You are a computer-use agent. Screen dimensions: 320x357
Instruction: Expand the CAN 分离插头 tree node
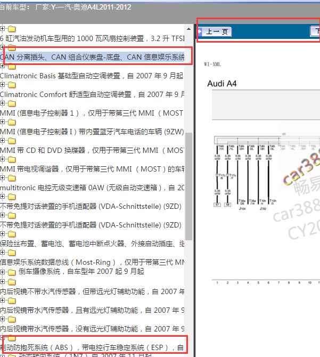coord(2,47)
